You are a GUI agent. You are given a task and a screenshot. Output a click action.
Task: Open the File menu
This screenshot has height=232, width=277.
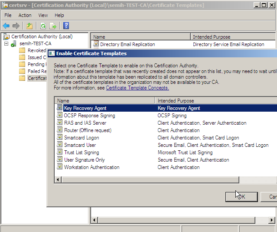point(8,15)
